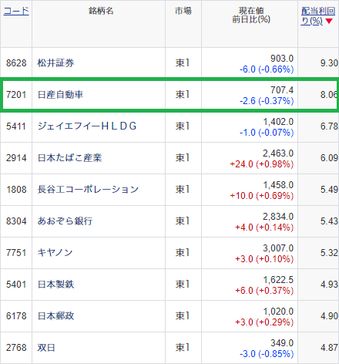Click the stock name 双日
339x364 pixels.
pos(46,348)
